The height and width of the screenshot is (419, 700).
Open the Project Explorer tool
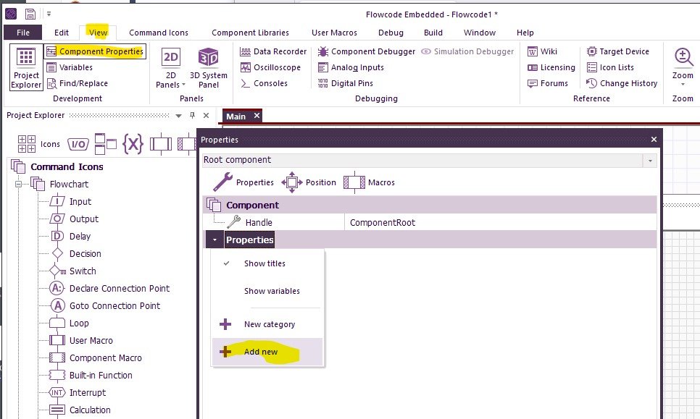pos(25,68)
